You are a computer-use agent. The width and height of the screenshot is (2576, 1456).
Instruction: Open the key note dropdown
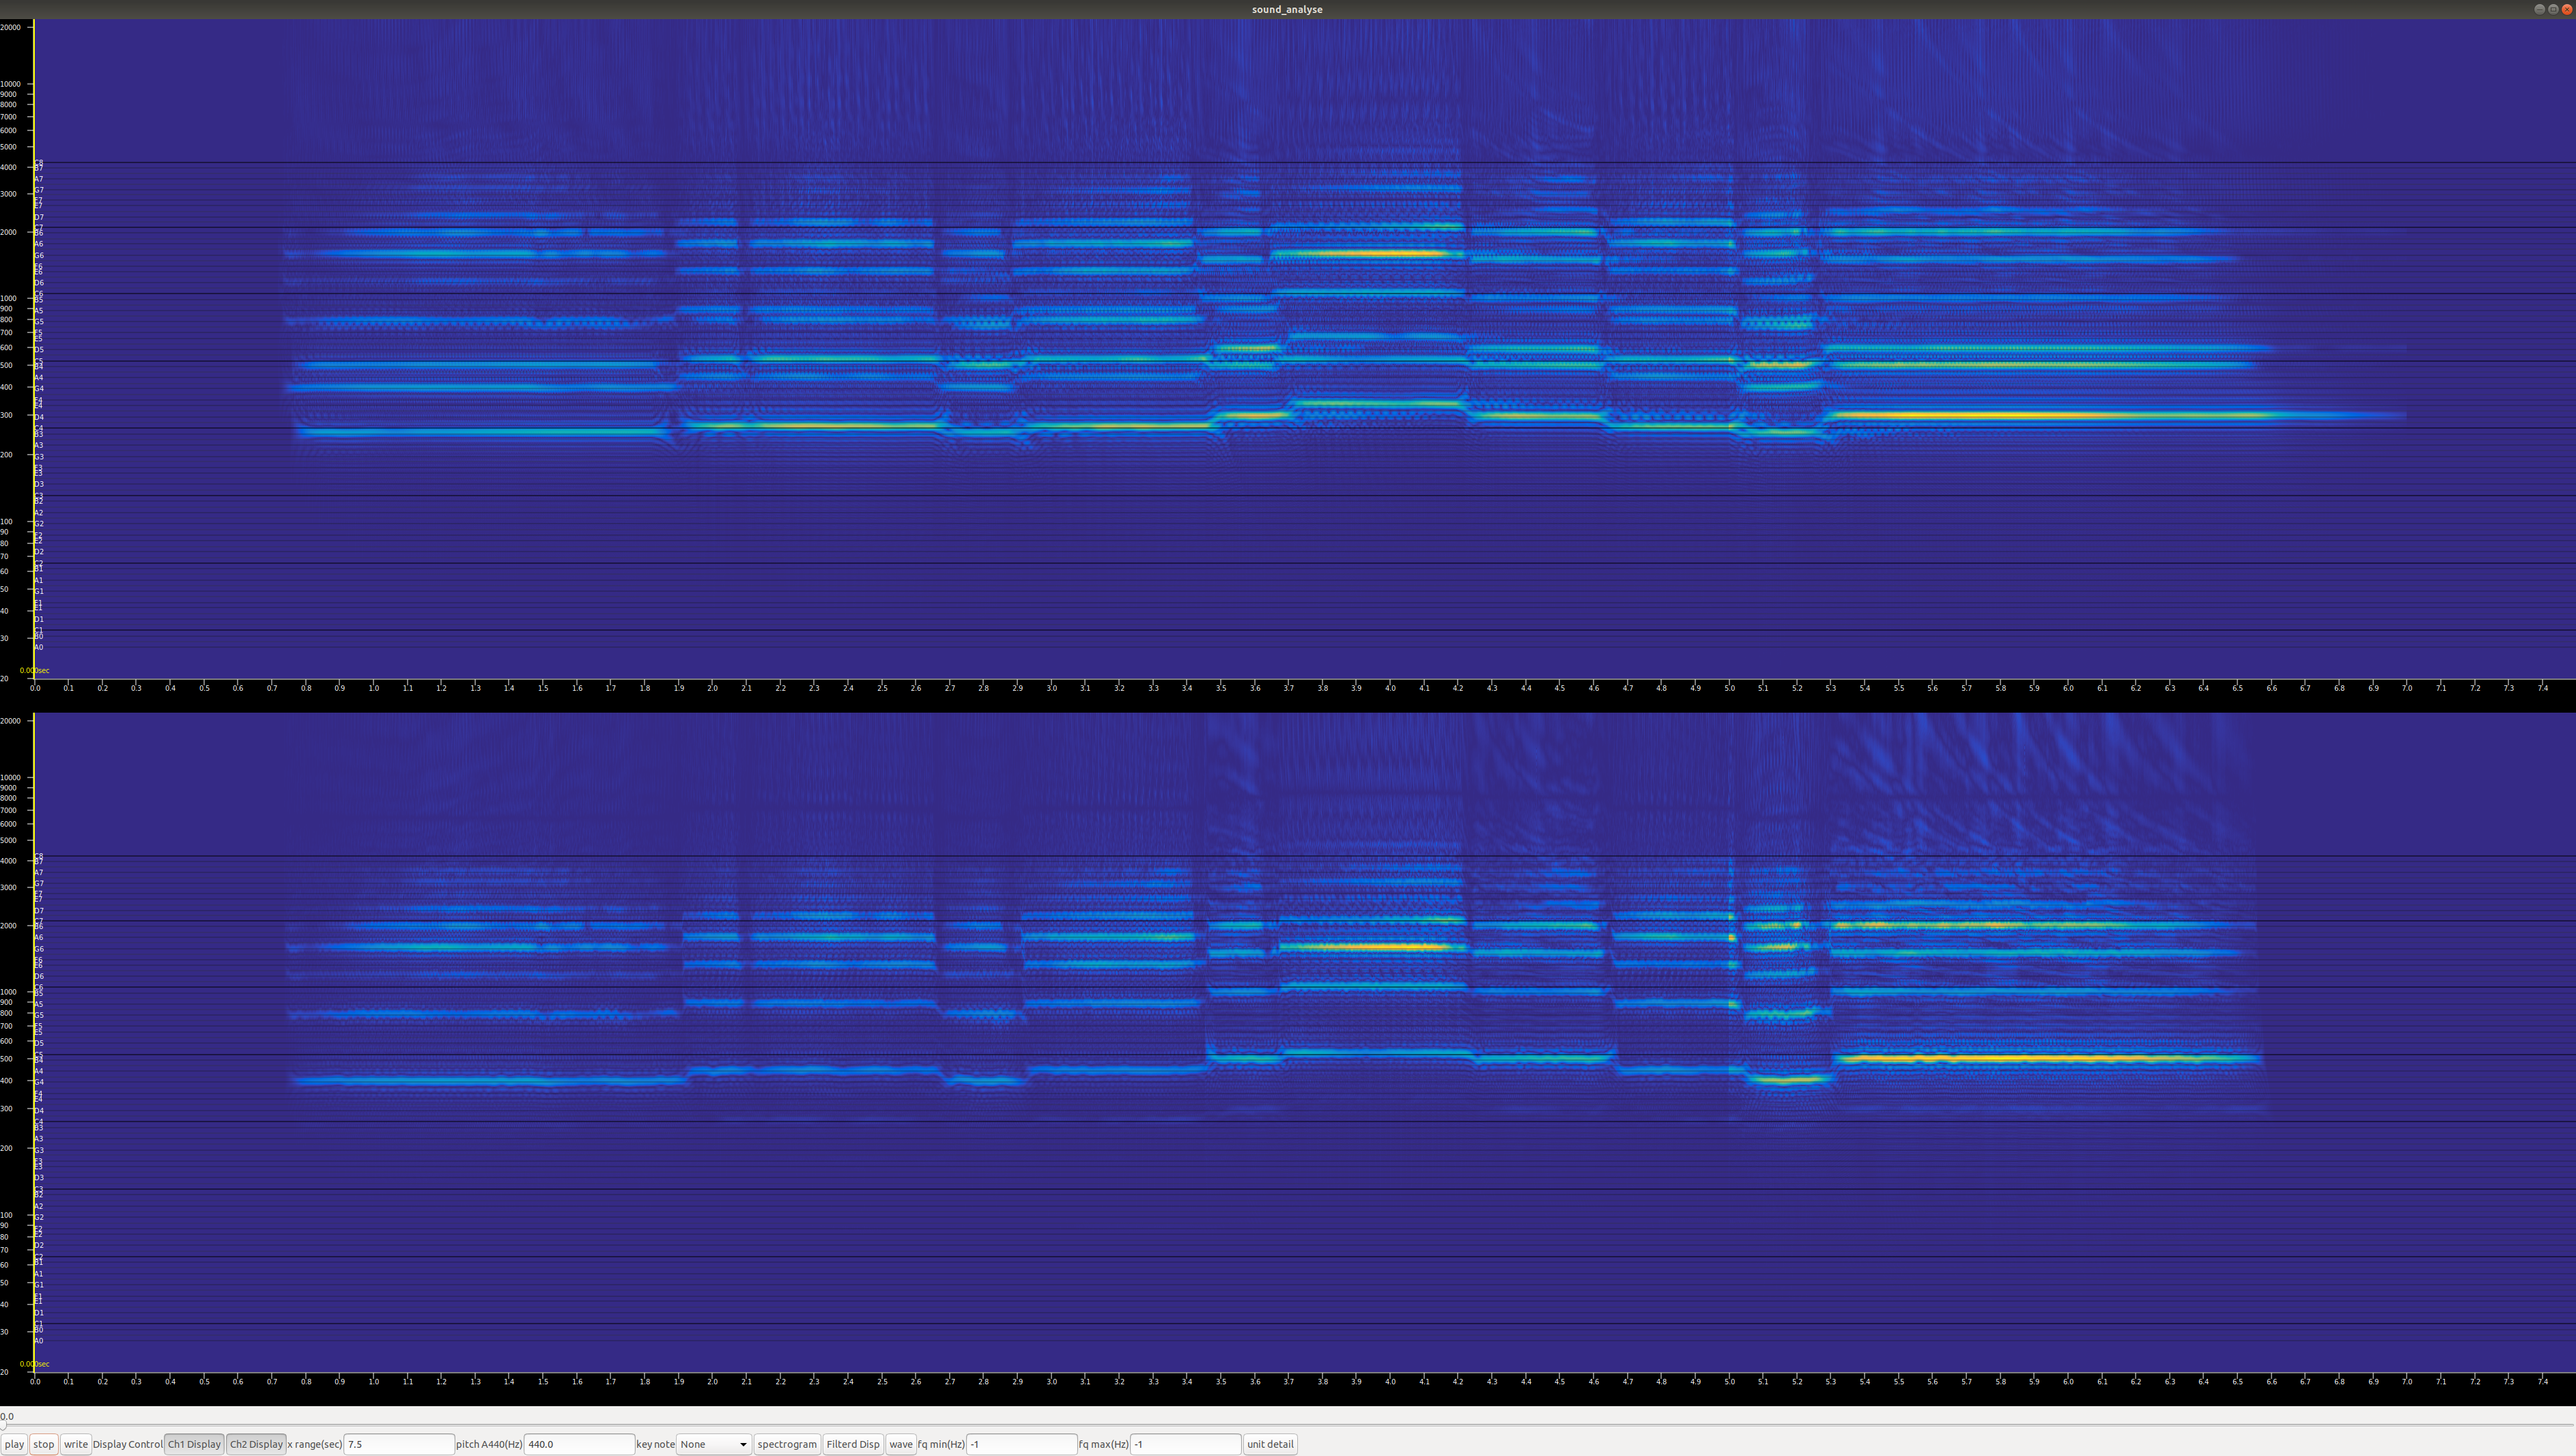[714, 1444]
